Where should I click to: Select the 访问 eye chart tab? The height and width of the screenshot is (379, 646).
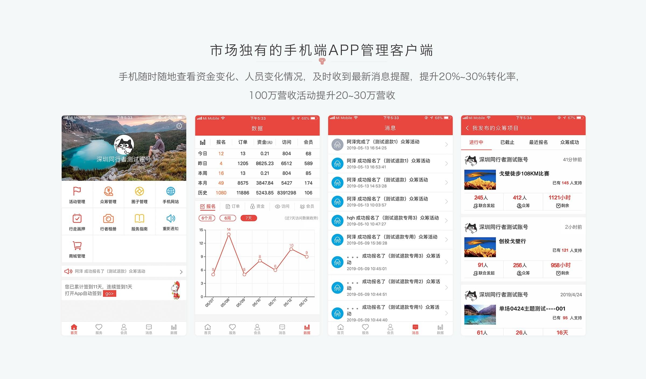pos(282,206)
